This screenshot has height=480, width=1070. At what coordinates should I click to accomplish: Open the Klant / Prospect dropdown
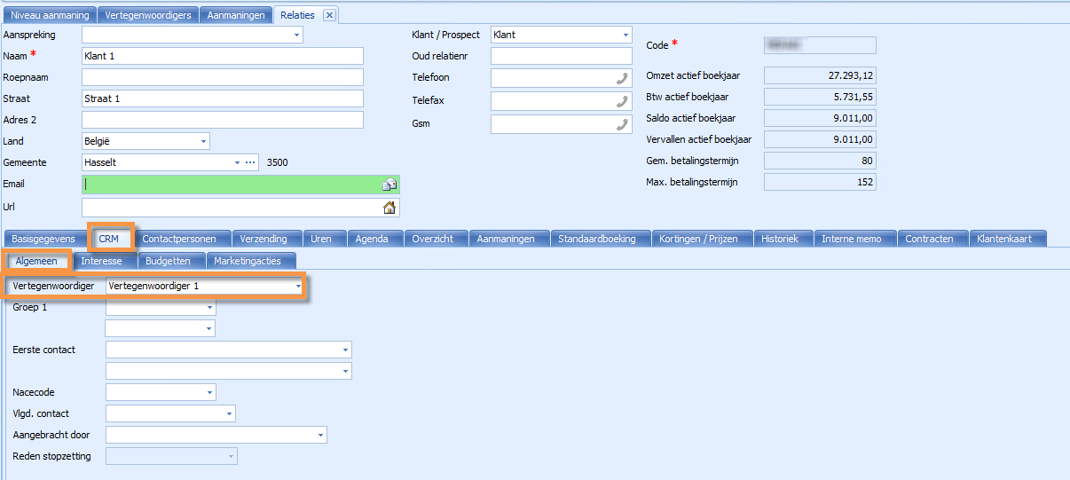(625, 35)
